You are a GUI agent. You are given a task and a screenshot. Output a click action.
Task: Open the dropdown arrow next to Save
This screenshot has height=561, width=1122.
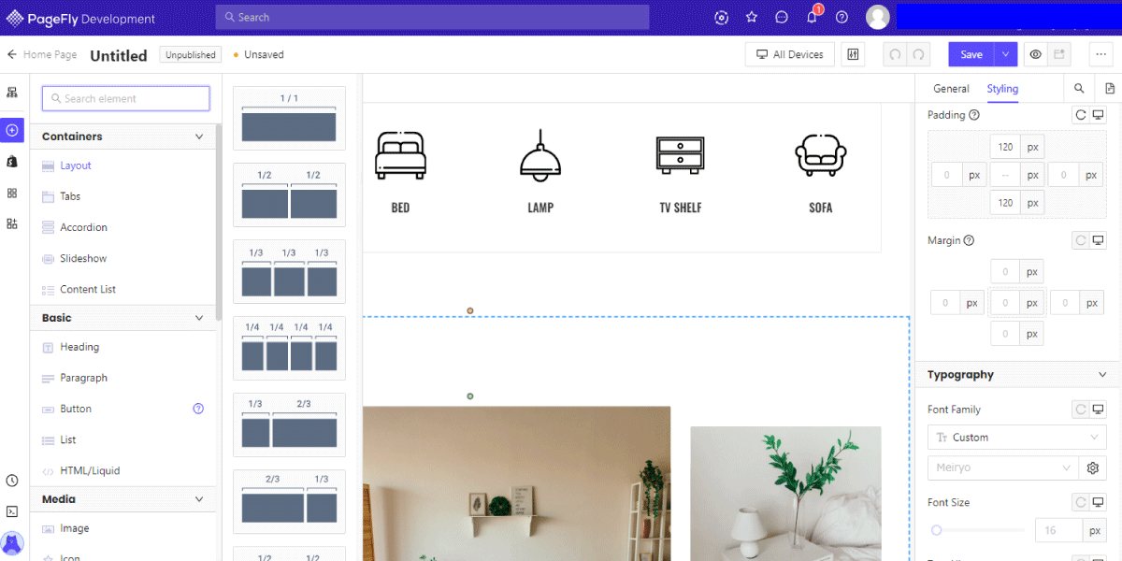[x=1005, y=54]
